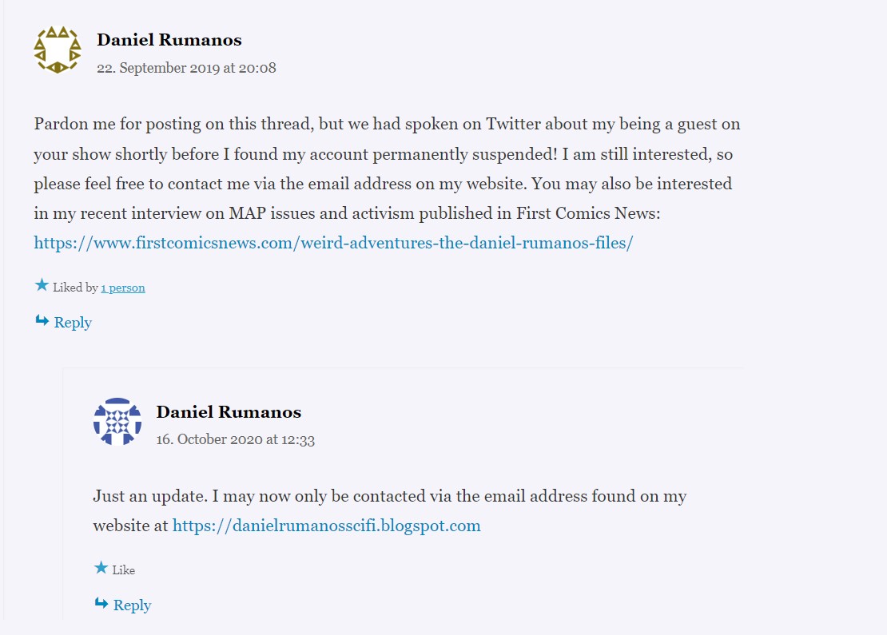Show who liked via '1 person' link
887x635 pixels.
[x=123, y=288]
